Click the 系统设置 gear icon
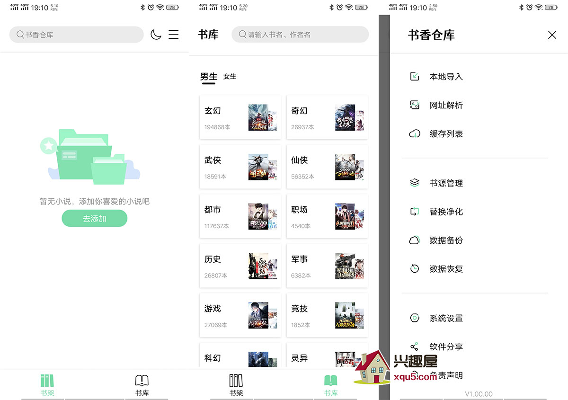568x400 pixels. point(415,318)
